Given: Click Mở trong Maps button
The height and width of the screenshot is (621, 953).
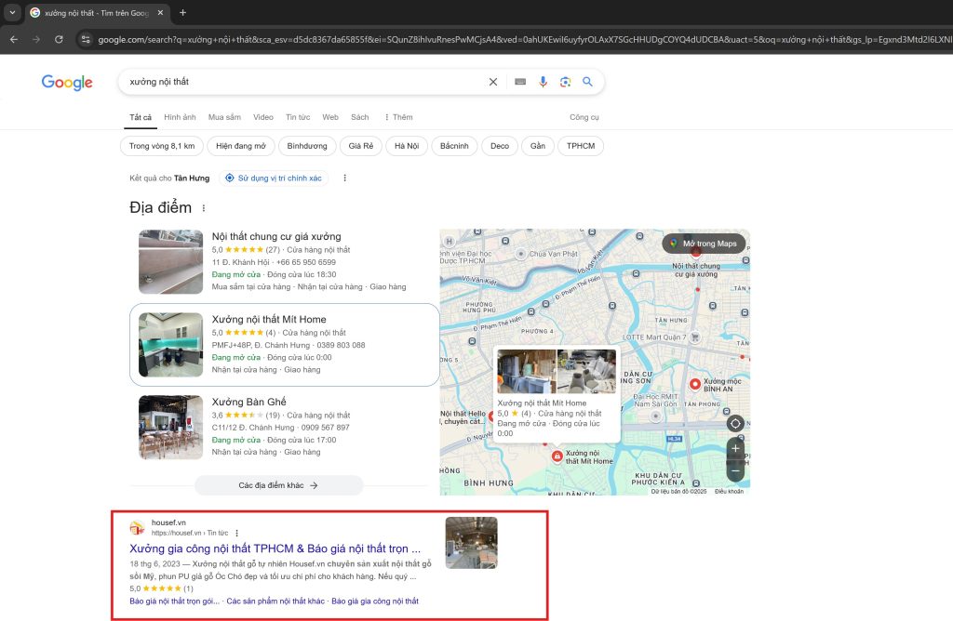Looking at the screenshot, I should (x=704, y=244).
